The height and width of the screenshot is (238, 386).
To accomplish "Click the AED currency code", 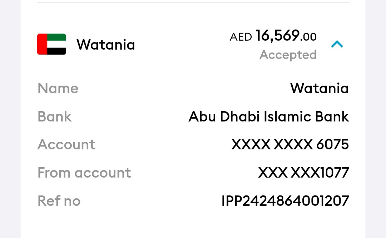I will [x=241, y=37].
